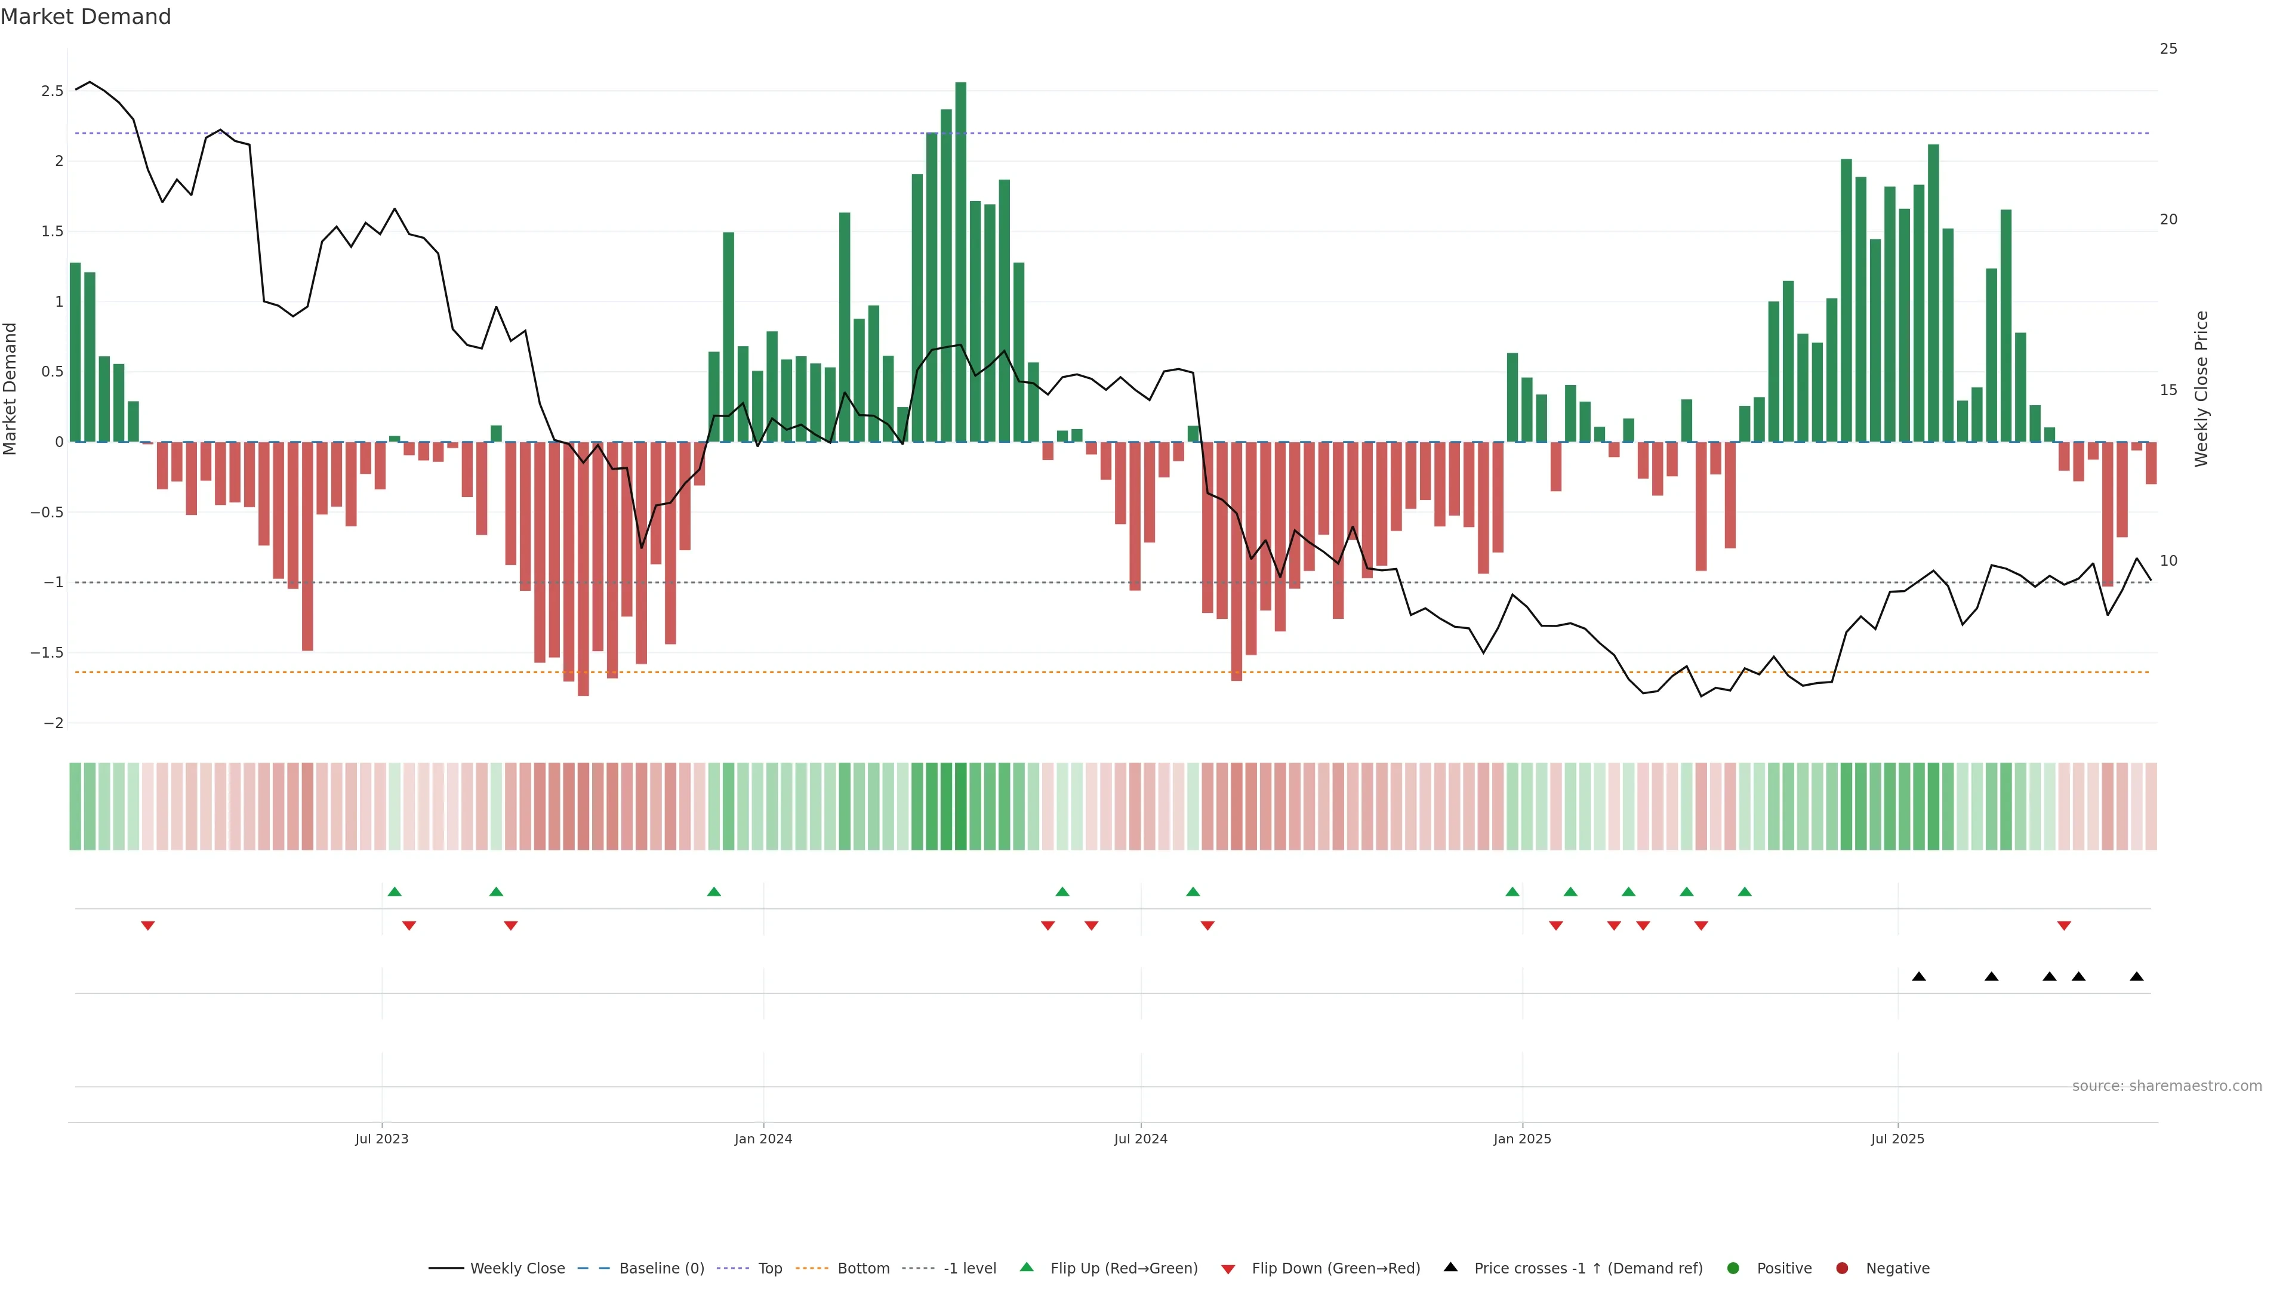
Task: Click the Flip Up green triangle legend icon
Action: pos(1027,1267)
